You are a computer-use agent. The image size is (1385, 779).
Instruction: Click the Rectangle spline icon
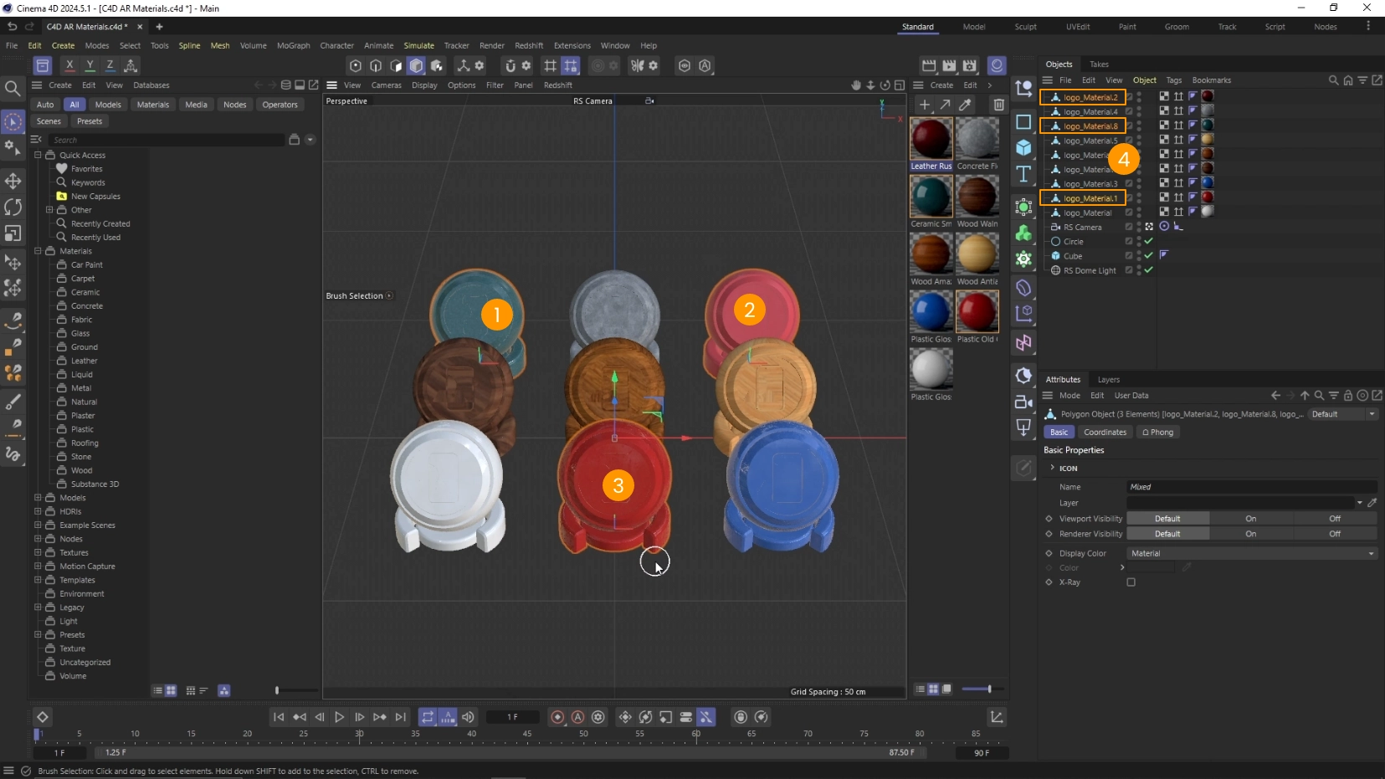point(1023,122)
